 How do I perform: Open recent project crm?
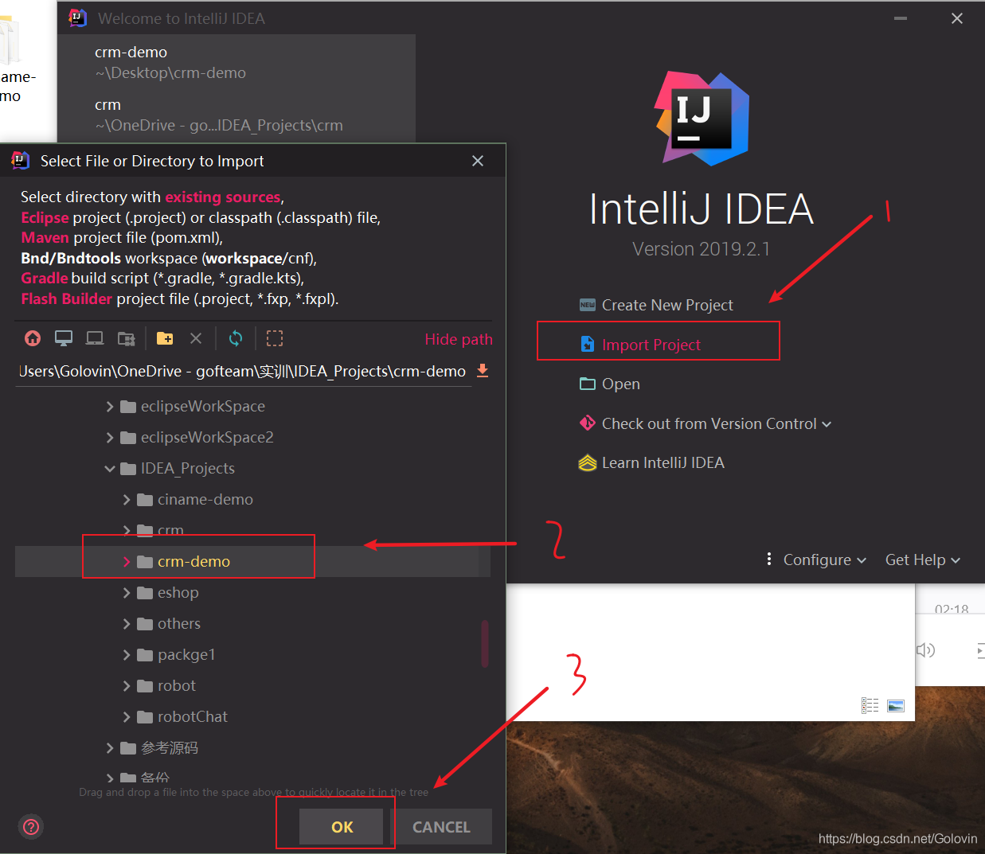tap(236, 115)
